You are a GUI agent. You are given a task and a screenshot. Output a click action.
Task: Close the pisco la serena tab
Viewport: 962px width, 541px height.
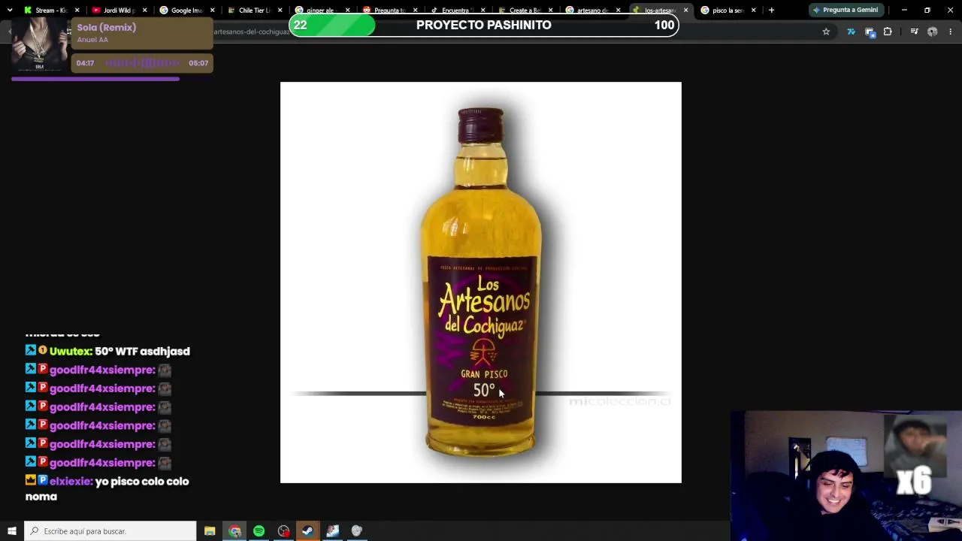753,11
